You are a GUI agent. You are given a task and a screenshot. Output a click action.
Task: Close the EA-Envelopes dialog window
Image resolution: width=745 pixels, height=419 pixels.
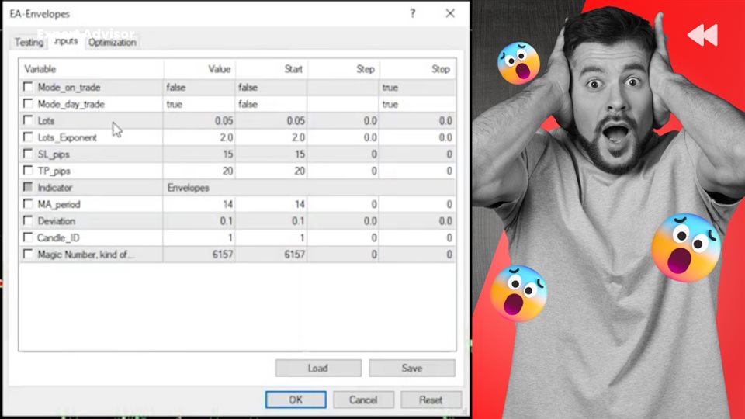450,13
